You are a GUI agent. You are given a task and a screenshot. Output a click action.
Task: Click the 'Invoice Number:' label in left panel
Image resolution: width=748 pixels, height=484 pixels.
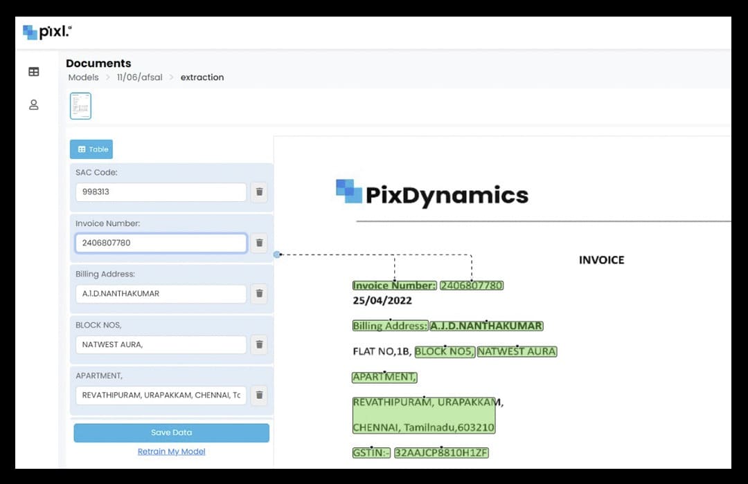coord(108,223)
